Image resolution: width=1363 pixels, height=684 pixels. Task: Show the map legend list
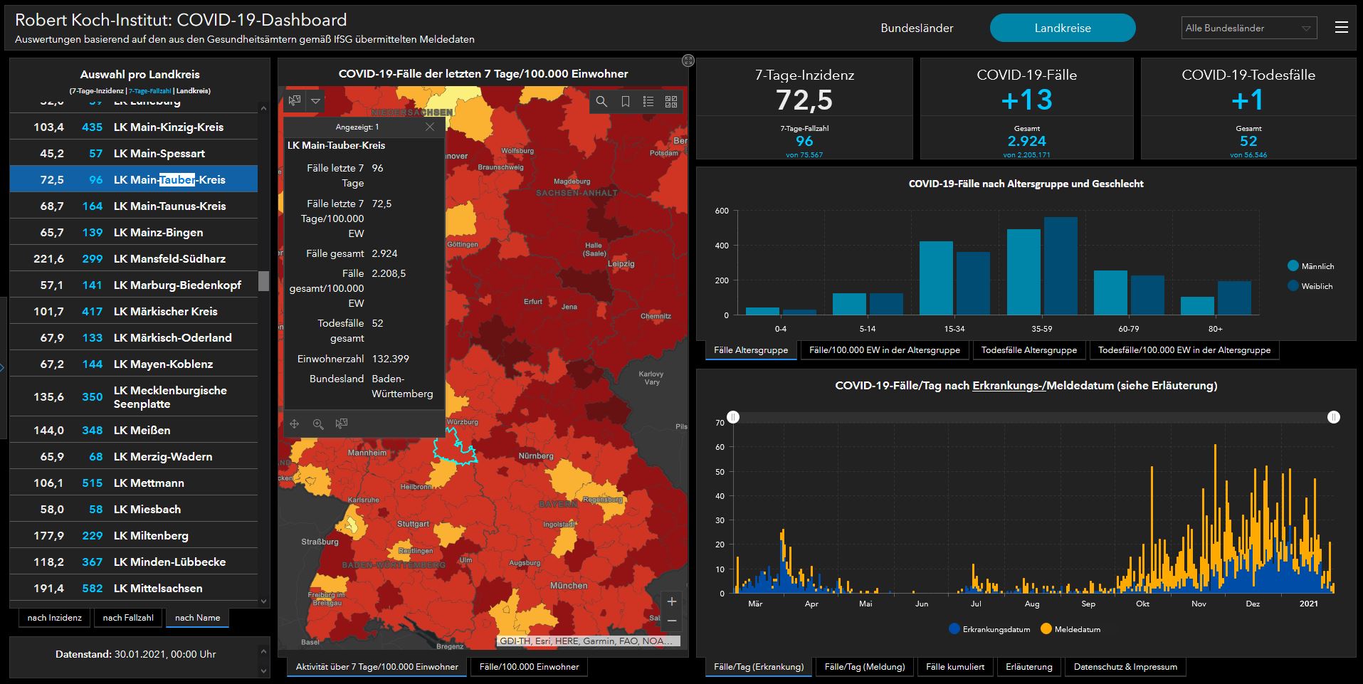[x=648, y=102]
